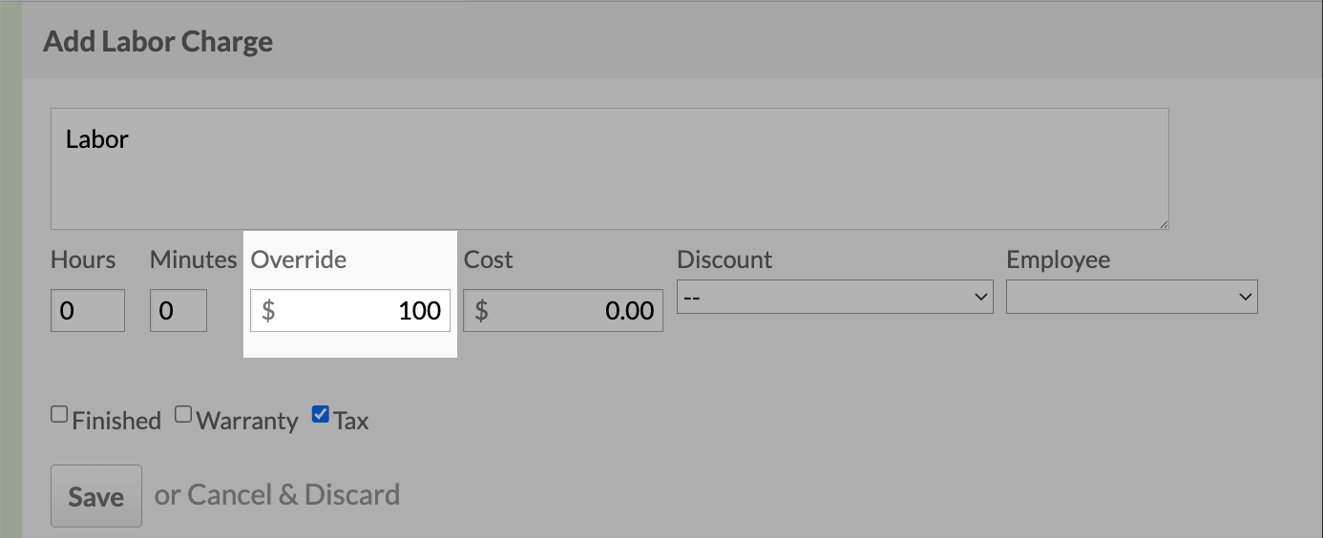1323x538 pixels.
Task: Click the Cost label text
Action: coord(488,260)
